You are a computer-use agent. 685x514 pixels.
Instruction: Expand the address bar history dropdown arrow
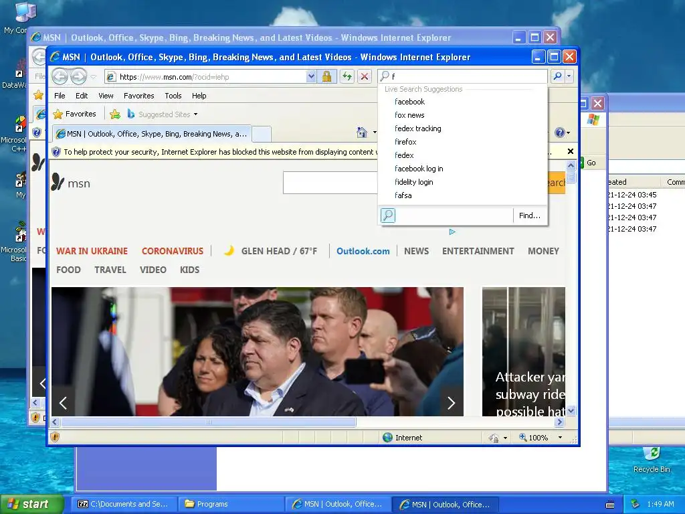point(311,77)
